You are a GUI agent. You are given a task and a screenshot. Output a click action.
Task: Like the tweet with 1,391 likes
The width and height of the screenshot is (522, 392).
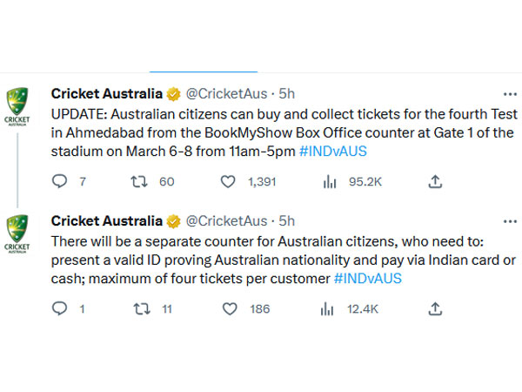click(x=227, y=181)
